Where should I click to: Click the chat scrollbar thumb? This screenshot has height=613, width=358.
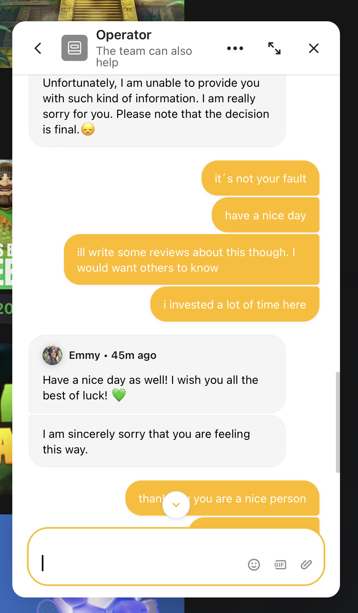click(x=338, y=421)
